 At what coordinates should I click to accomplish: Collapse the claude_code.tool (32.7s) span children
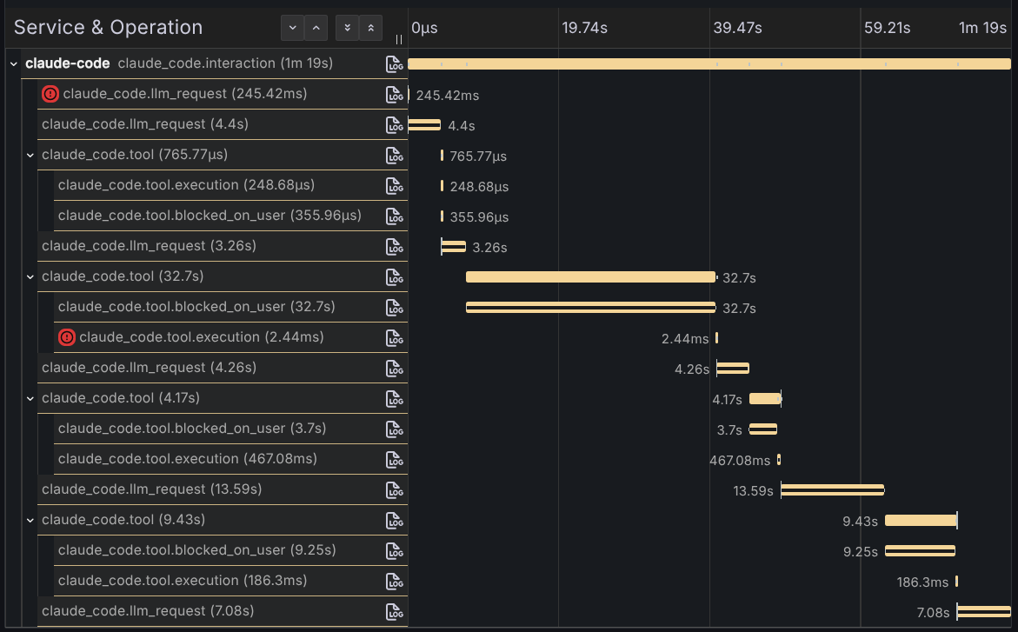[x=30, y=276]
